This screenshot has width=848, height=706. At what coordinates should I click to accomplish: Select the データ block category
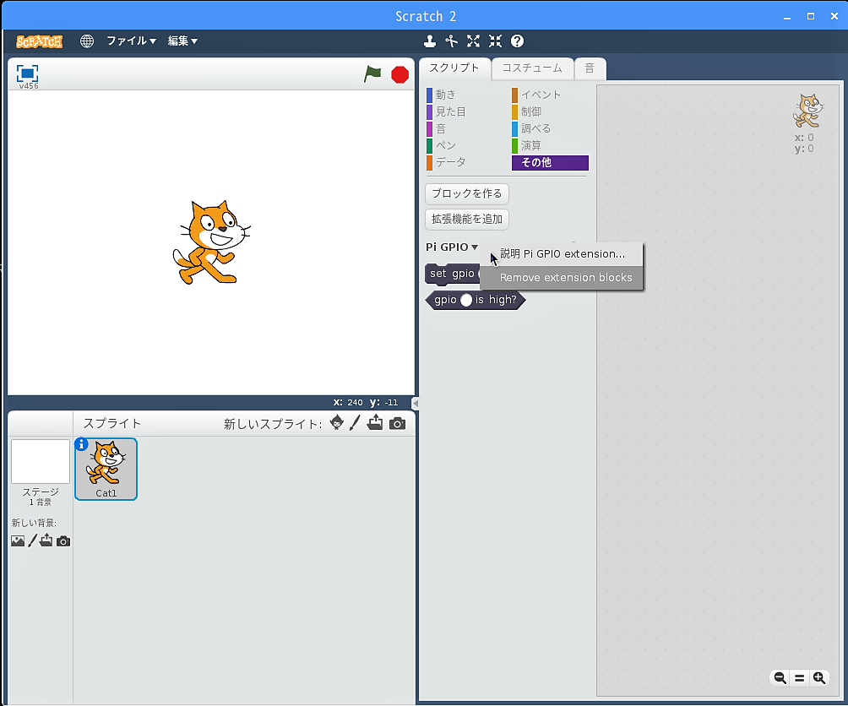[x=451, y=162]
